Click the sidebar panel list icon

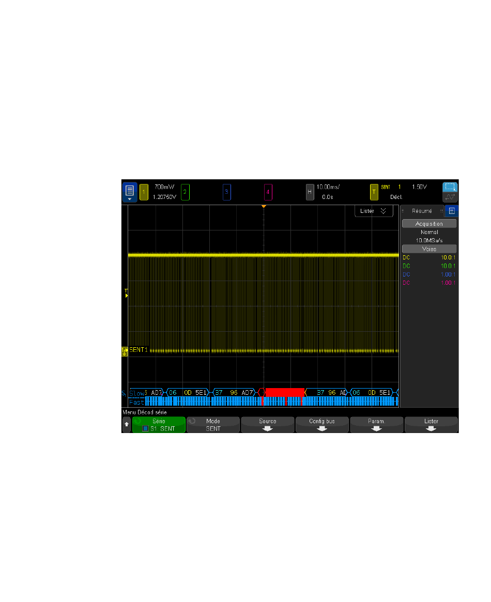coord(452,211)
